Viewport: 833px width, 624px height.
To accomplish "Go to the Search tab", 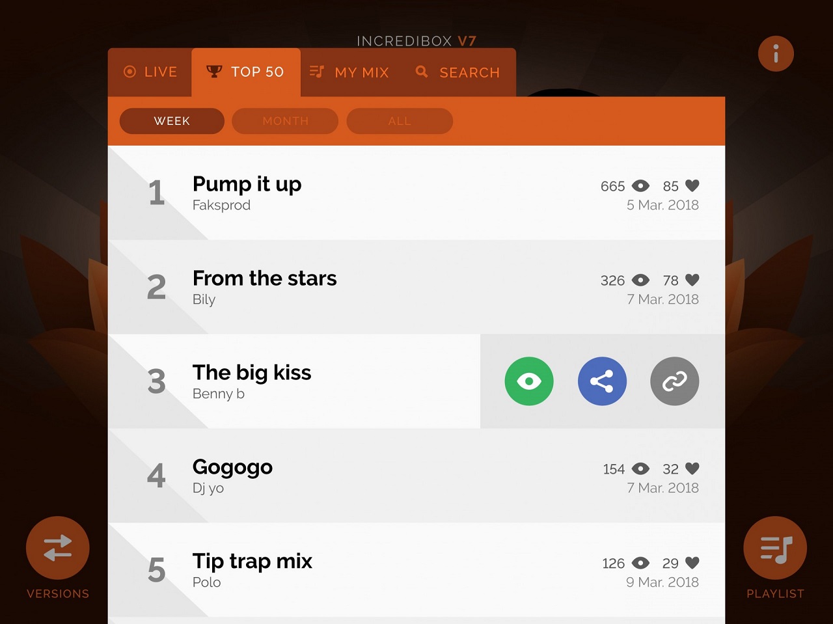I will 458,72.
